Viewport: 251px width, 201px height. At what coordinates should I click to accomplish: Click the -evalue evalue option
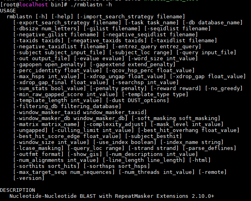tap(99, 59)
